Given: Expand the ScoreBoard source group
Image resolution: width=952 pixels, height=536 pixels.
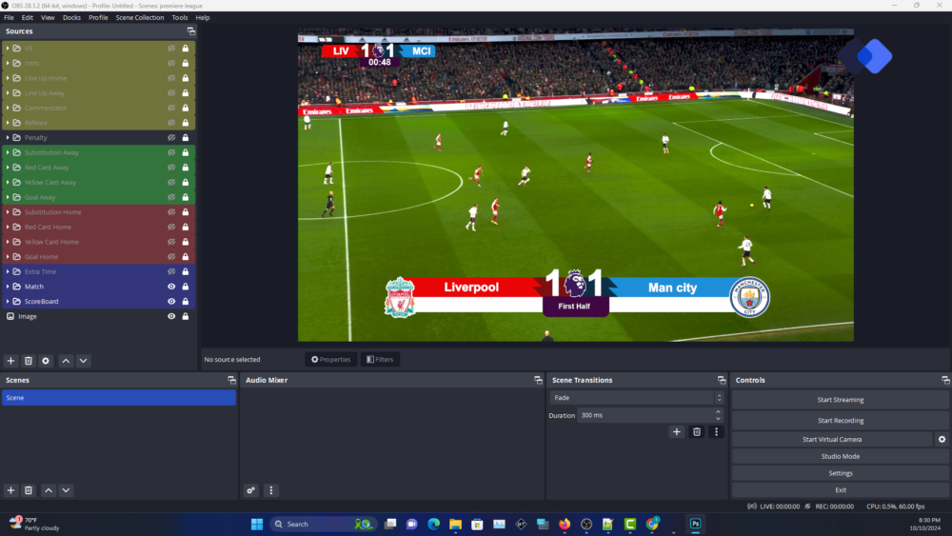Looking at the screenshot, I should pyautogui.click(x=8, y=301).
